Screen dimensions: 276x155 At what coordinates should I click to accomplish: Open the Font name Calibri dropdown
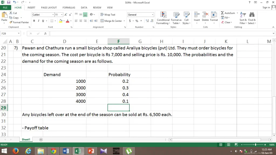53,15
